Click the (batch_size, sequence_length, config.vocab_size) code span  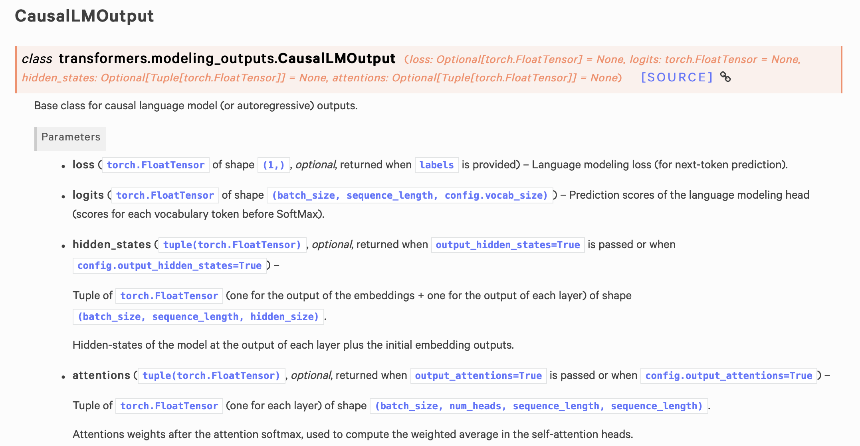pos(409,195)
